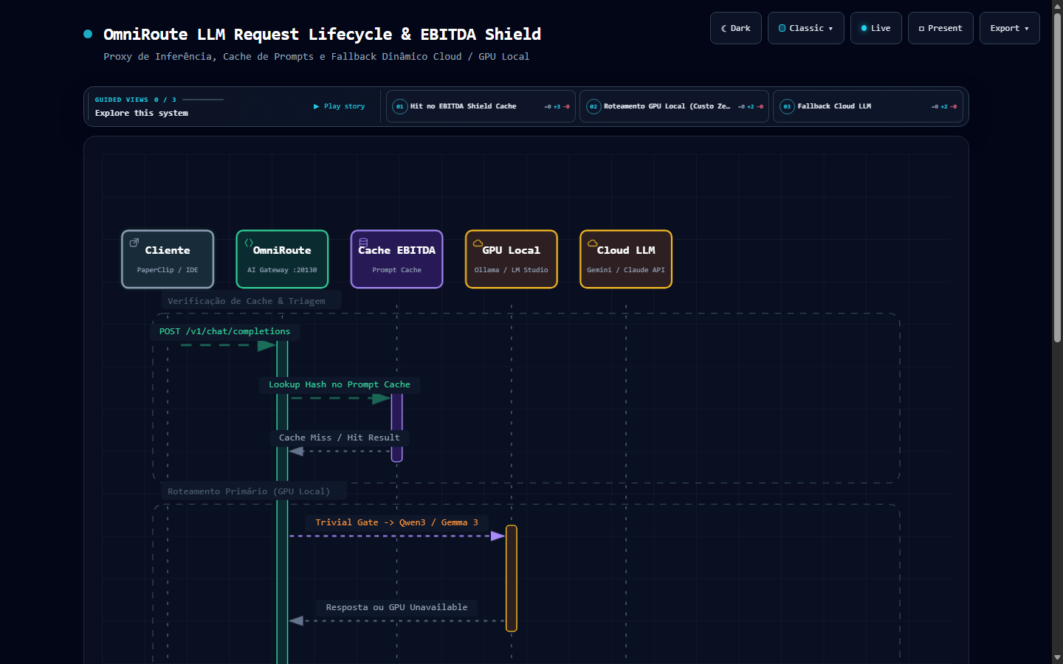Image resolution: width=1063 pixels, height=664 pixels.
Task: Click the Cloud LLM participant box
Action: (626, 259)
